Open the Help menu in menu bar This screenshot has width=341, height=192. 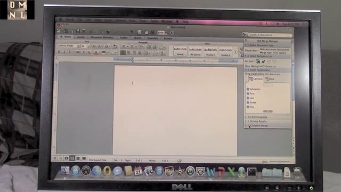(x=185, y=22)
